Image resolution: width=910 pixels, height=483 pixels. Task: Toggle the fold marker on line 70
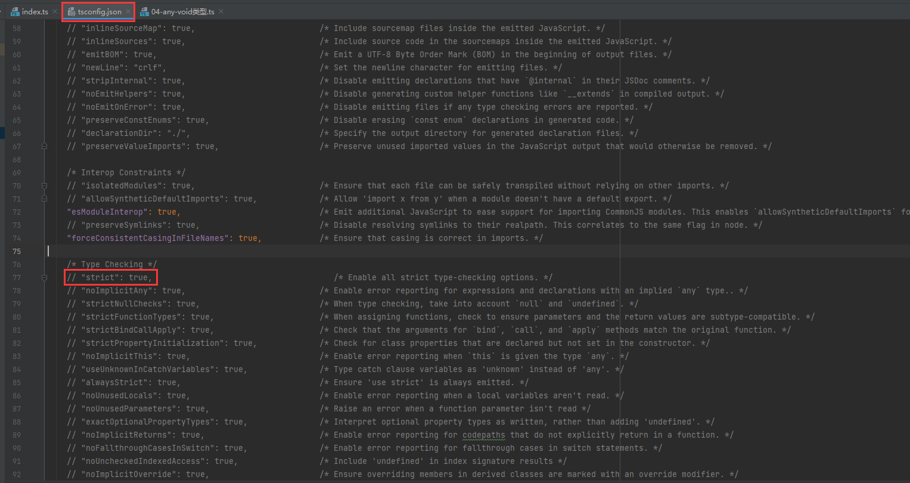point(44,185)
